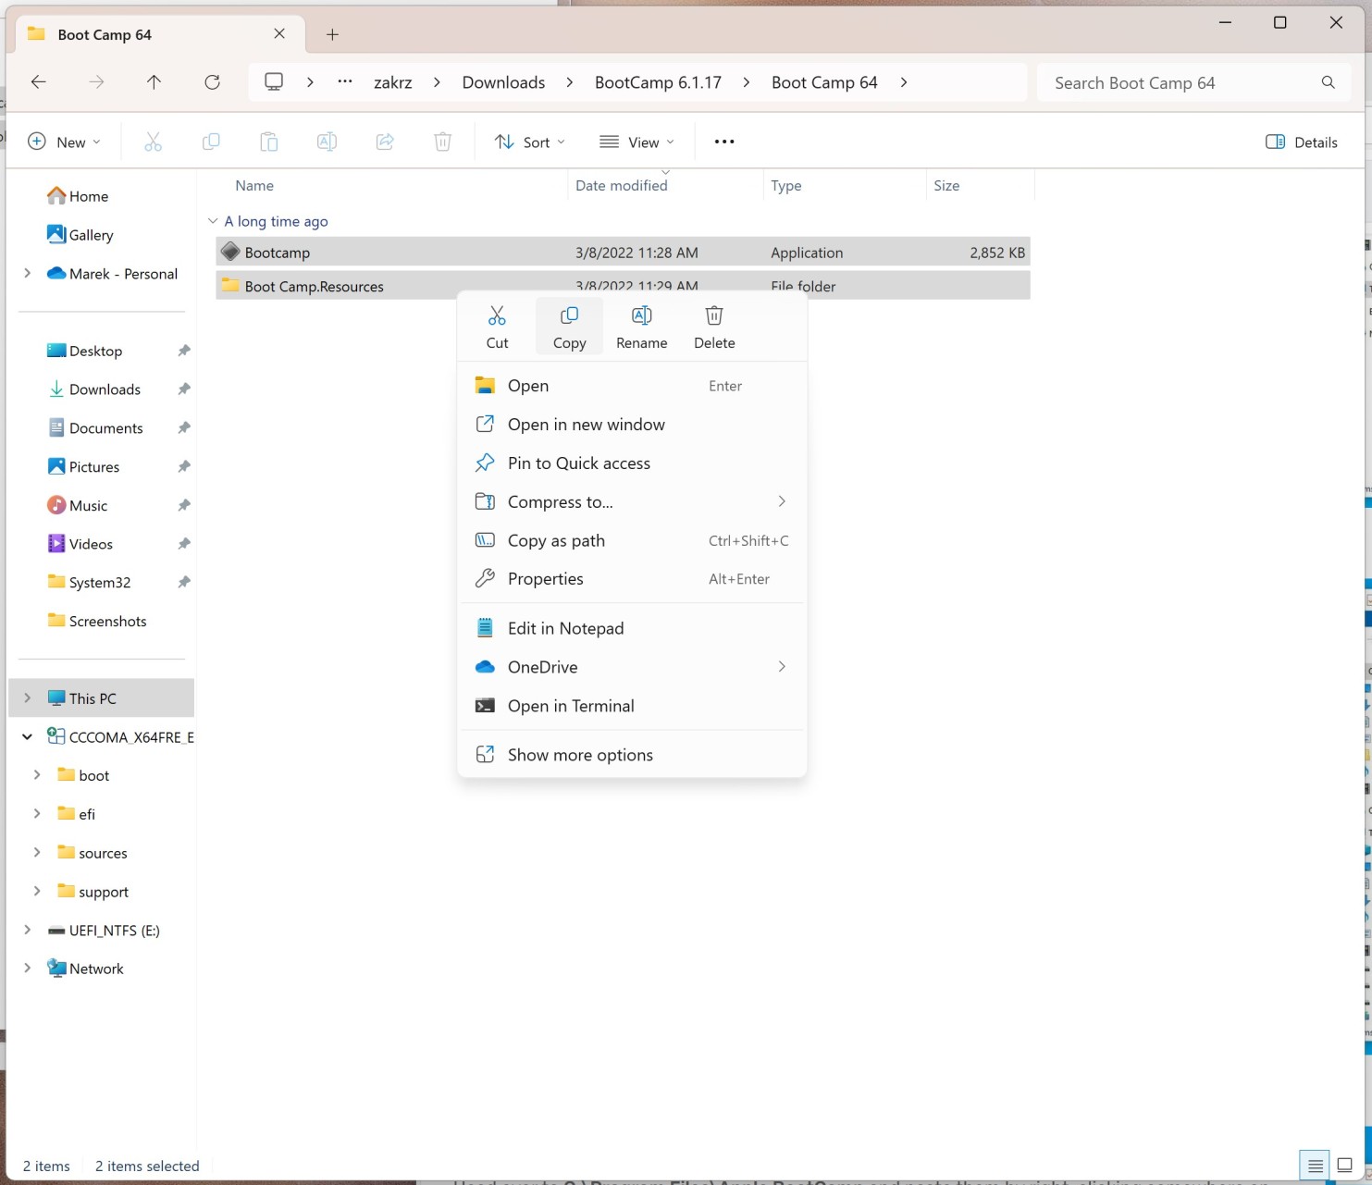Go back with the left arrow
1372x1185 pixels.
coord(38,82)
